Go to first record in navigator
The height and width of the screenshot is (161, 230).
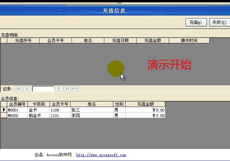tap(19, 89)
